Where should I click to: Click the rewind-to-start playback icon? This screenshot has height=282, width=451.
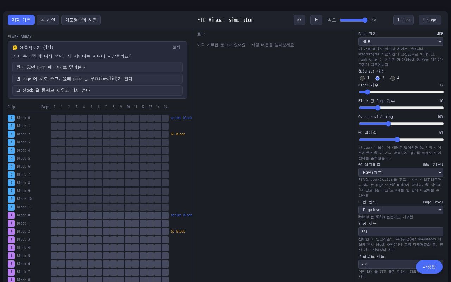[x=299, y=20]
